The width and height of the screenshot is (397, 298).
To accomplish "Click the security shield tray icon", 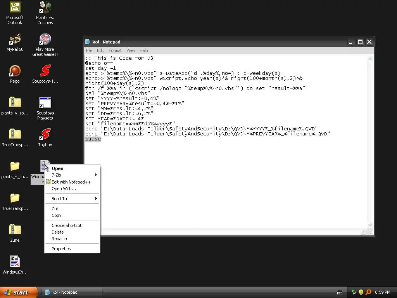I will pos(361,292).
